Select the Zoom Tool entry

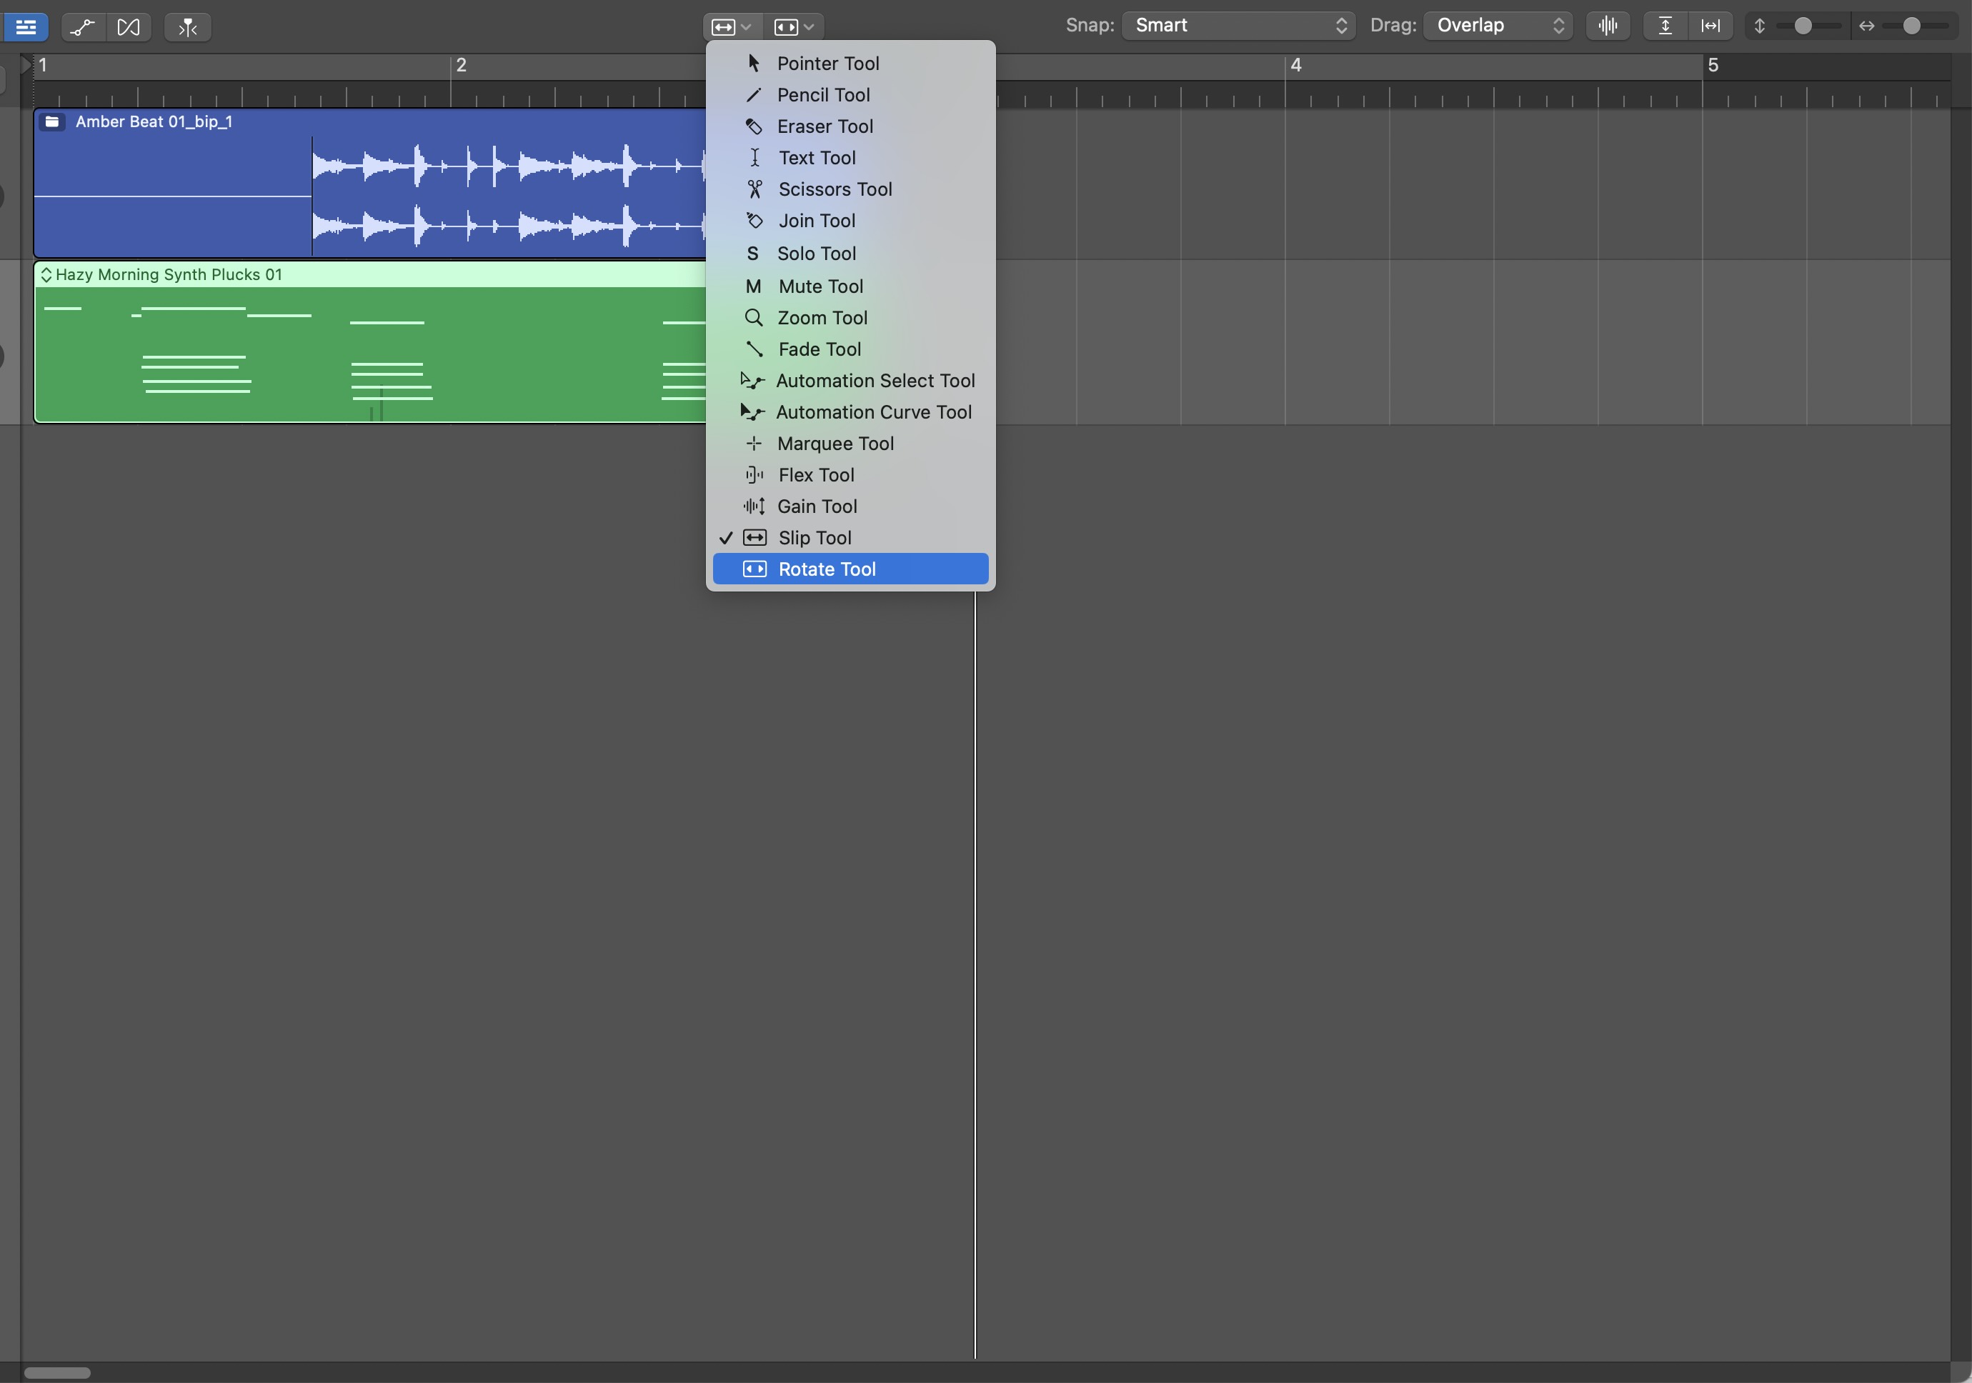(850, 319)
